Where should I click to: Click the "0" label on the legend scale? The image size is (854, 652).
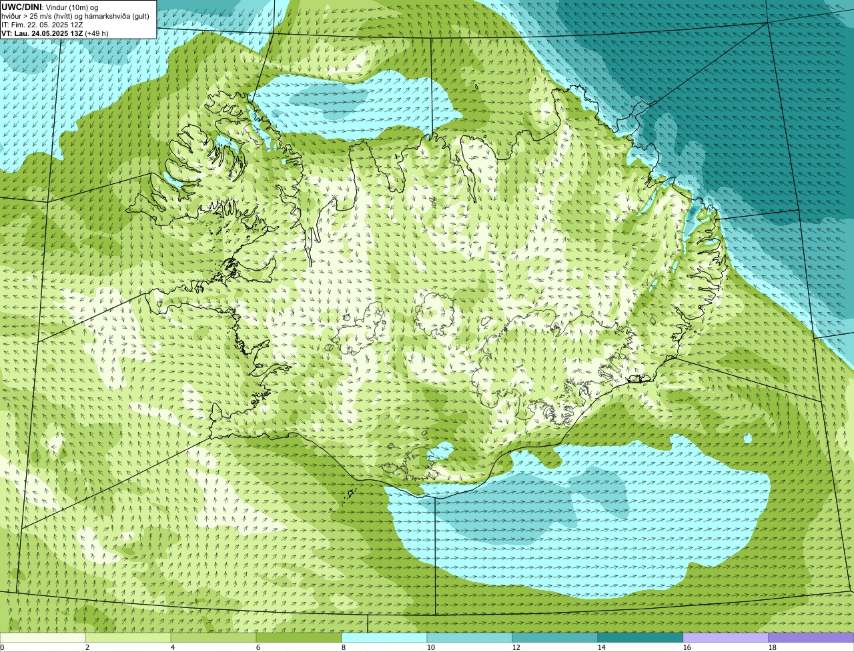coord(2,647)
